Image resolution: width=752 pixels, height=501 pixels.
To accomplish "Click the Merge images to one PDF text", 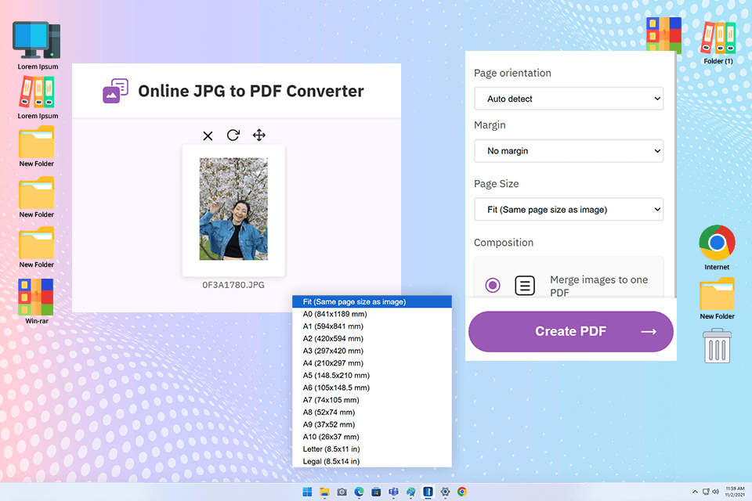I will 599,286.
